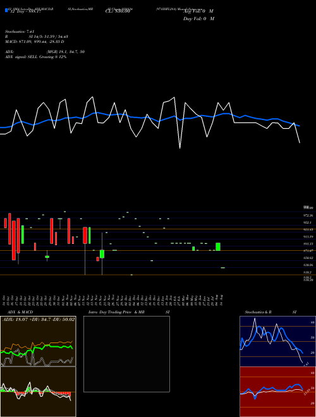This screenshot has width=316, height=417.
Task: Open the red RSI chart panel
Action: click(x=277, y=392)
